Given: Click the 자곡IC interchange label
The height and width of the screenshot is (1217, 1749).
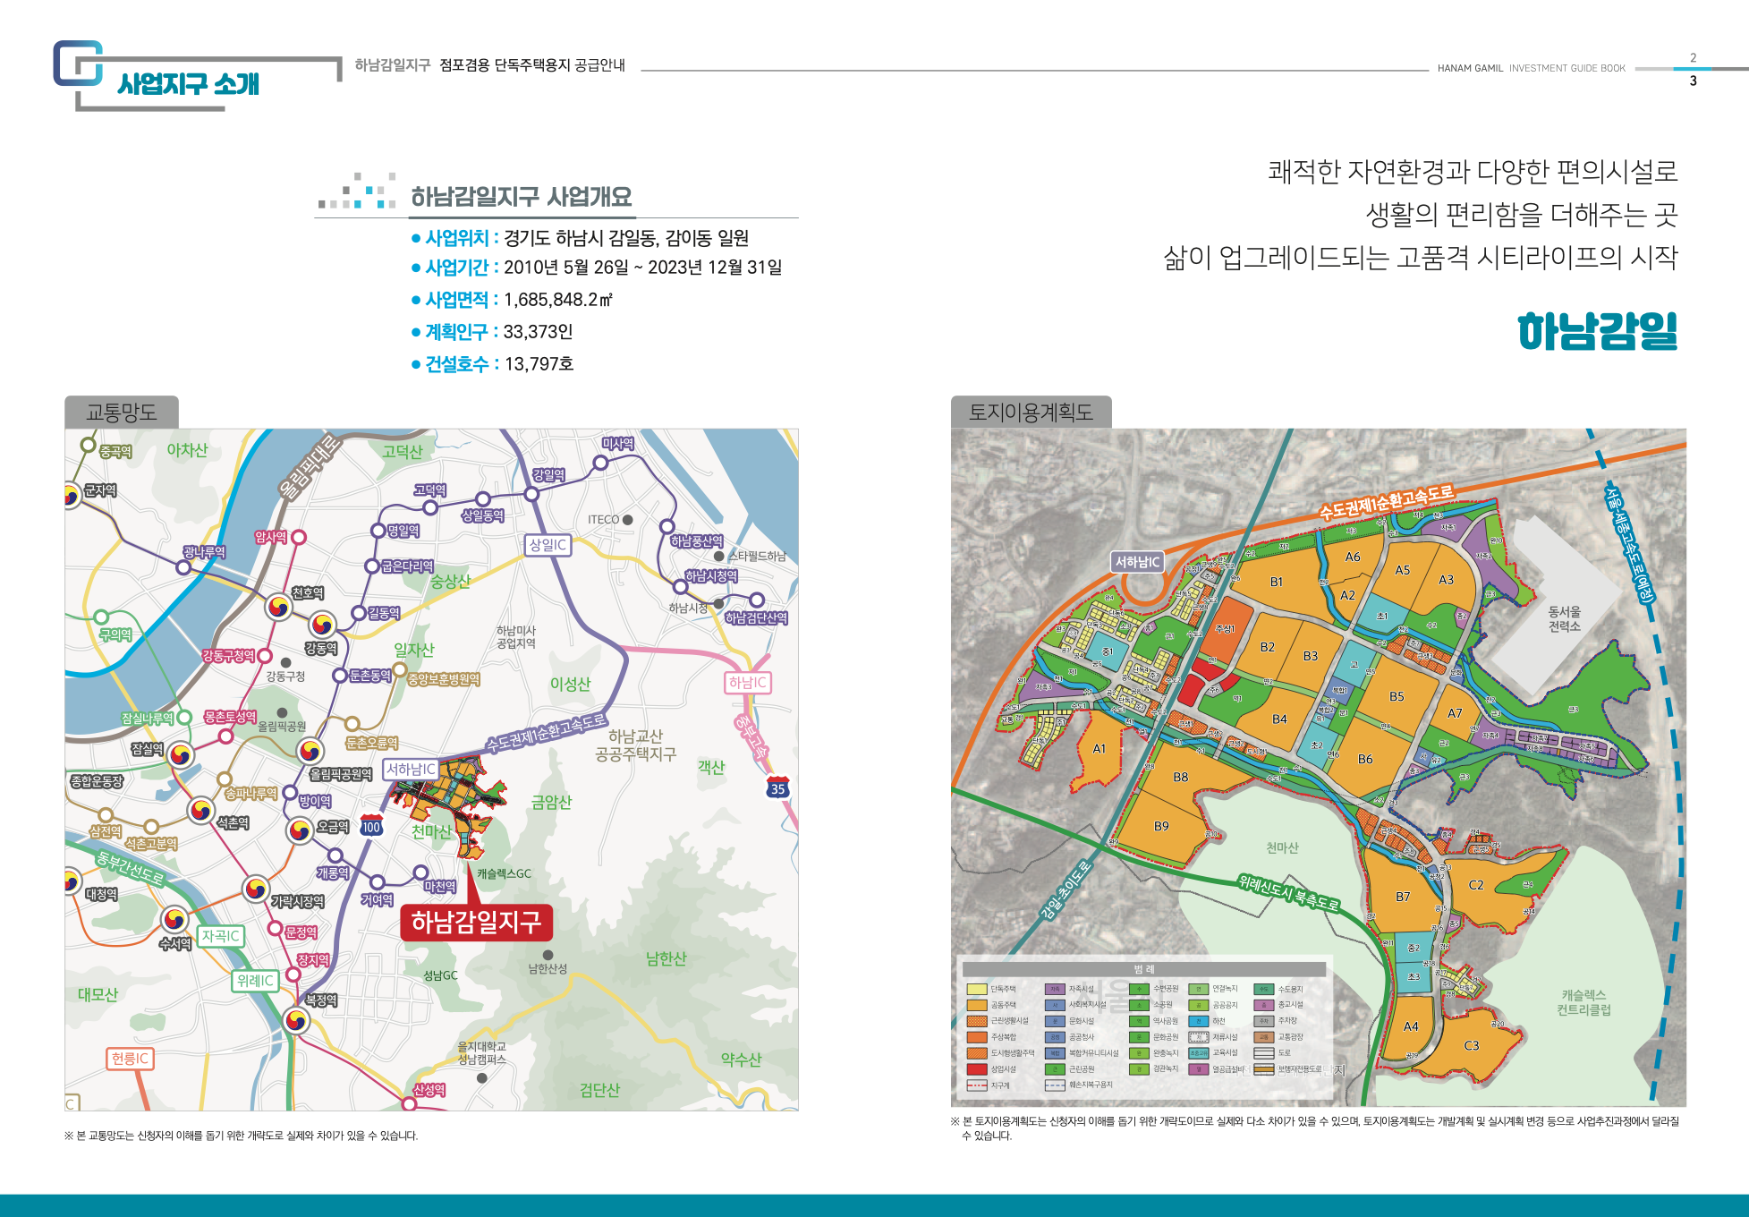Looking at the screenshot, I should 220,936.
